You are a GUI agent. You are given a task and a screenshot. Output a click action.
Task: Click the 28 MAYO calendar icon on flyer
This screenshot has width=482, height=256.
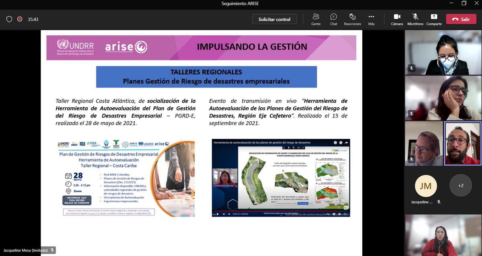[x=68, y=176]
